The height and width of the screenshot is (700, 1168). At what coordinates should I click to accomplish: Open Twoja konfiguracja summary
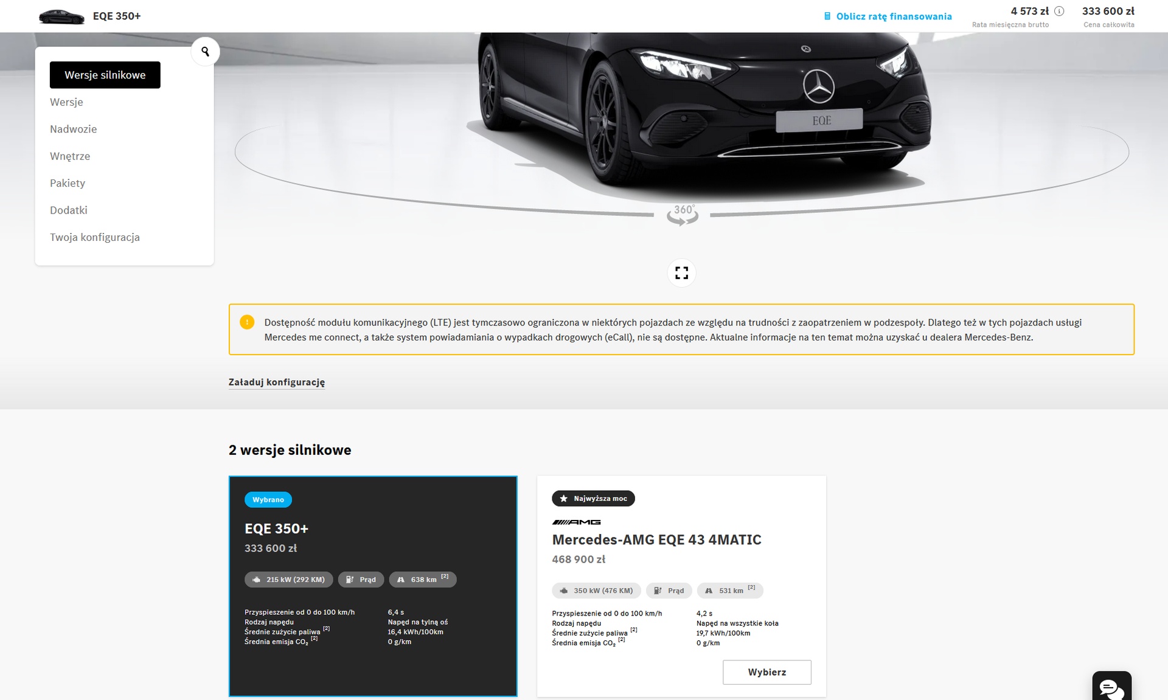coord(95,237)
